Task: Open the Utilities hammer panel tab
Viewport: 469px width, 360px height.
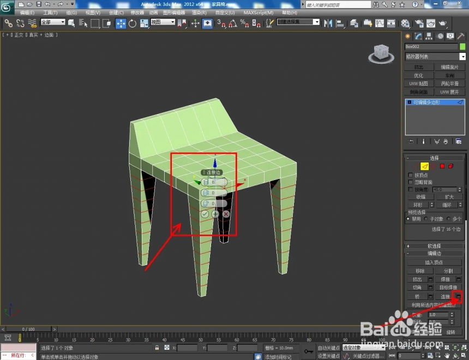Action: (461, 37)
